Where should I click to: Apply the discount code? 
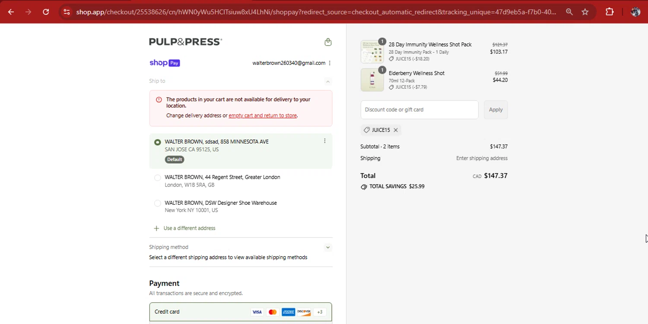(496, 110)
